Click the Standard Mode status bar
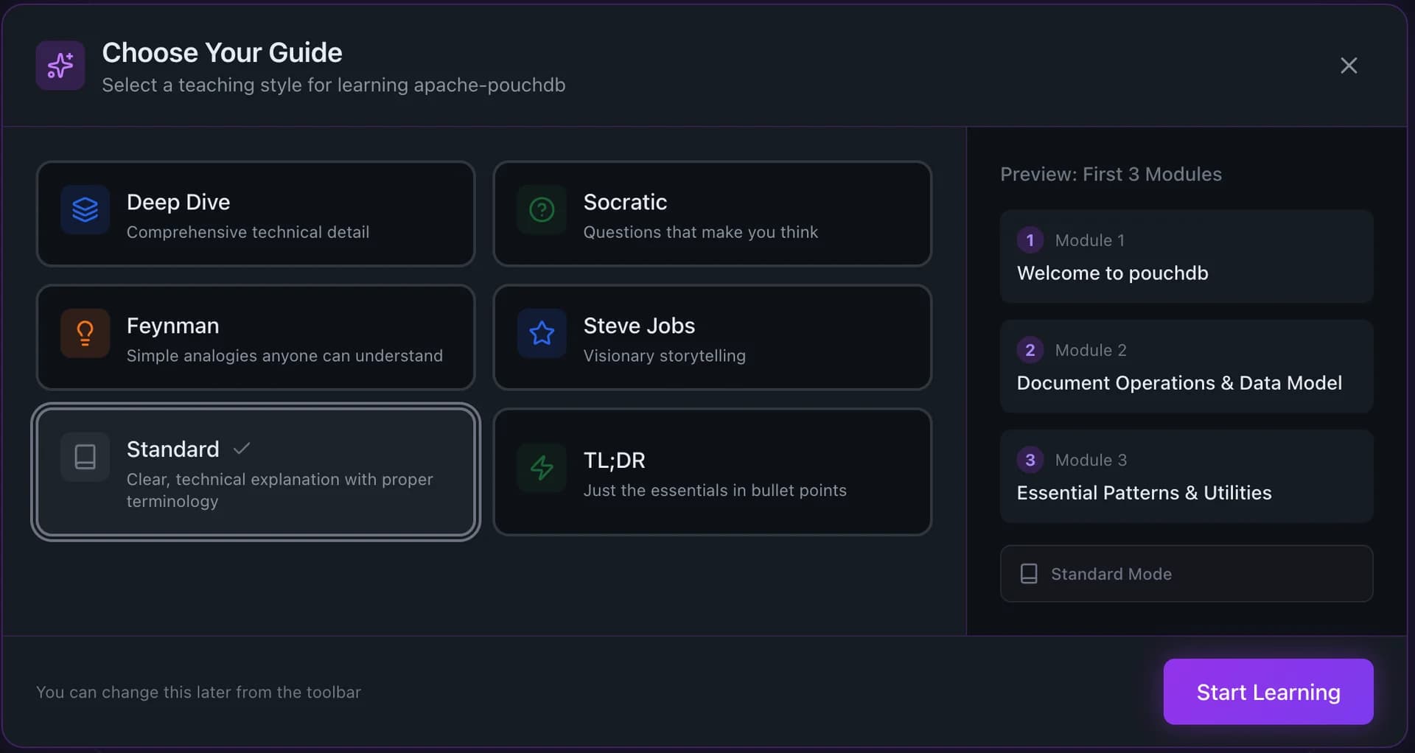Screen dimensions: 1415x753 pyautogui.click(x=1185, y=573)
